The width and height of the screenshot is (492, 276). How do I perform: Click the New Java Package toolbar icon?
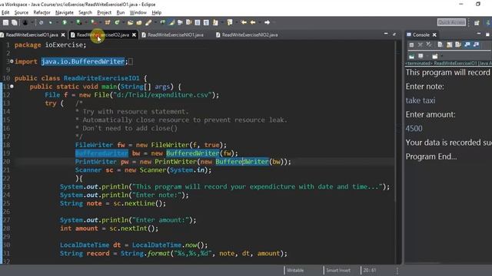pos(108,22)
